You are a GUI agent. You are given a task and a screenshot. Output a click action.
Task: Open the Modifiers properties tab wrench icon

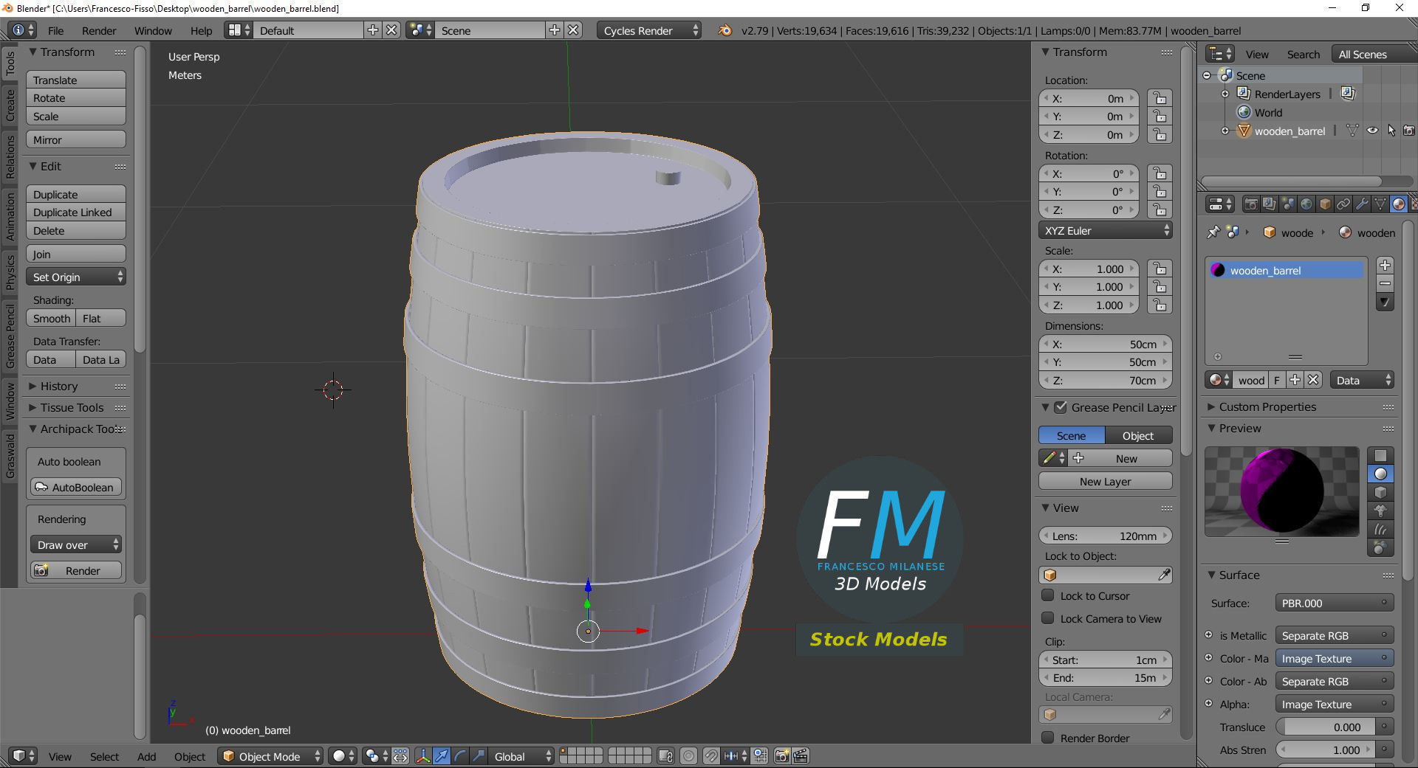(x=1362, y=204)
